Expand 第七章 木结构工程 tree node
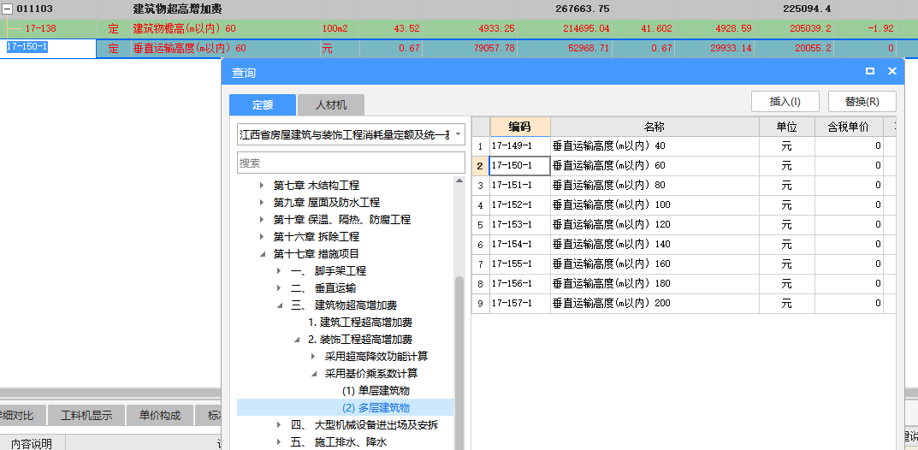918x450 pixels. pos(262,186)
